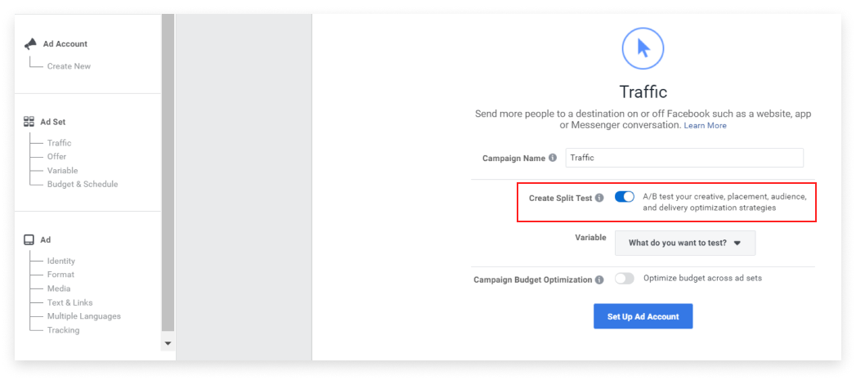Go to Budget & Schedule section

83,184
